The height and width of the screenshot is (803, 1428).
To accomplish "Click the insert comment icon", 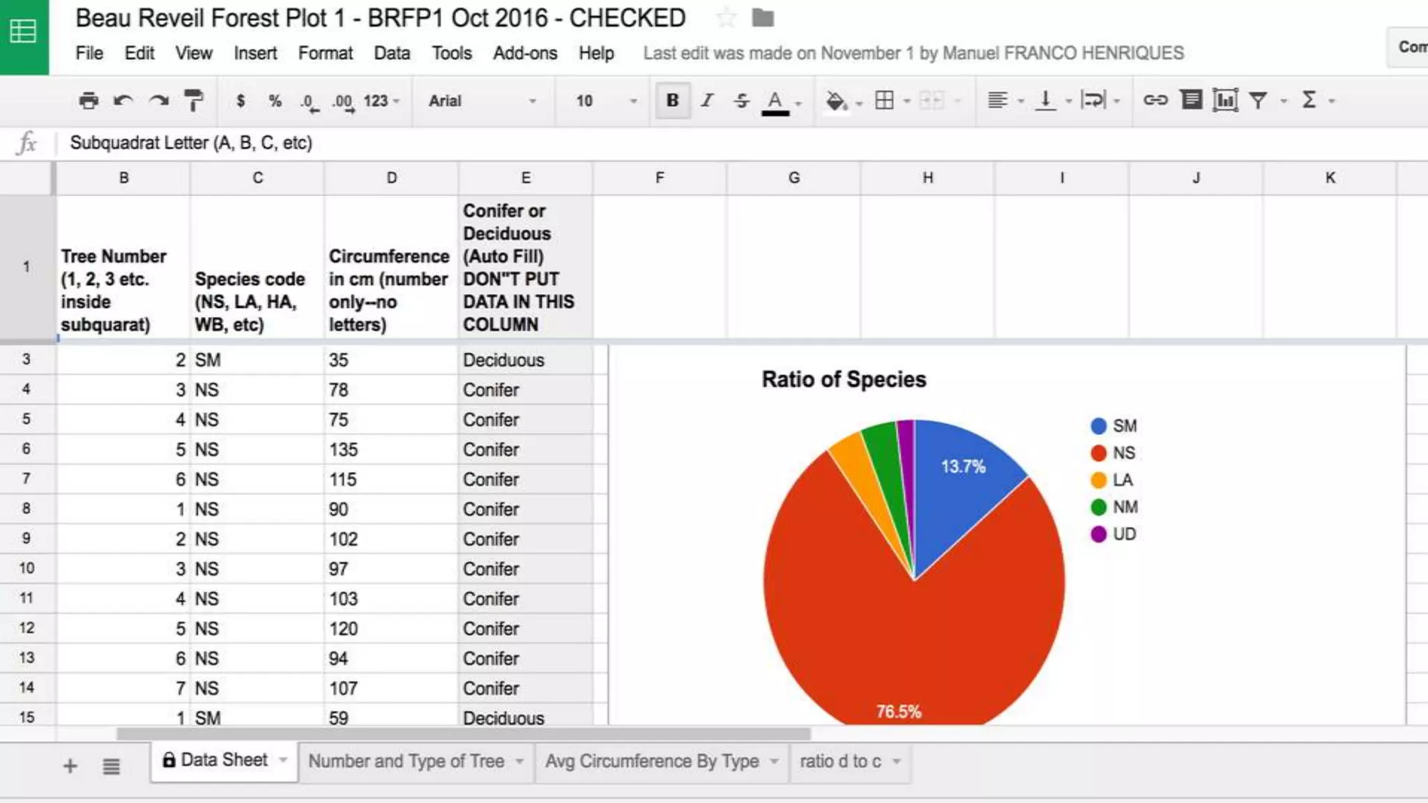I will pos(1191,100).
